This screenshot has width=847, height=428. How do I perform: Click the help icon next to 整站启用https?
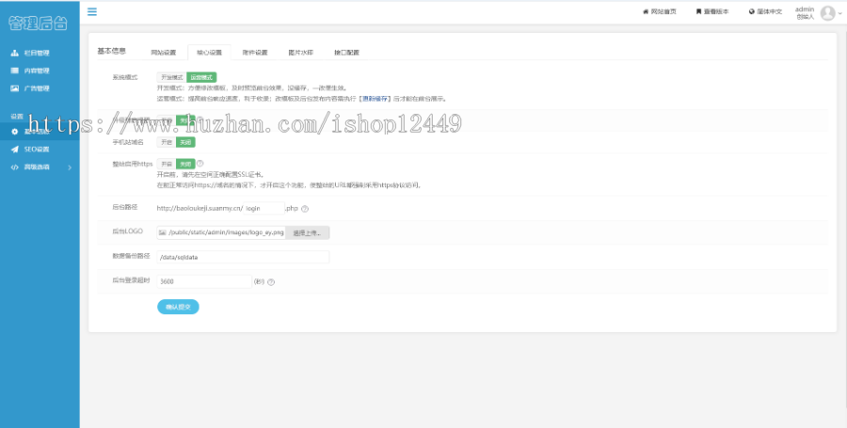[200, 163]
